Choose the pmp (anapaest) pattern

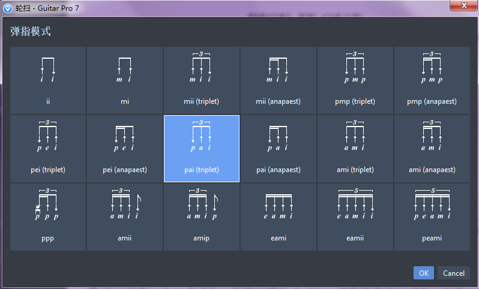pos(432,80)
